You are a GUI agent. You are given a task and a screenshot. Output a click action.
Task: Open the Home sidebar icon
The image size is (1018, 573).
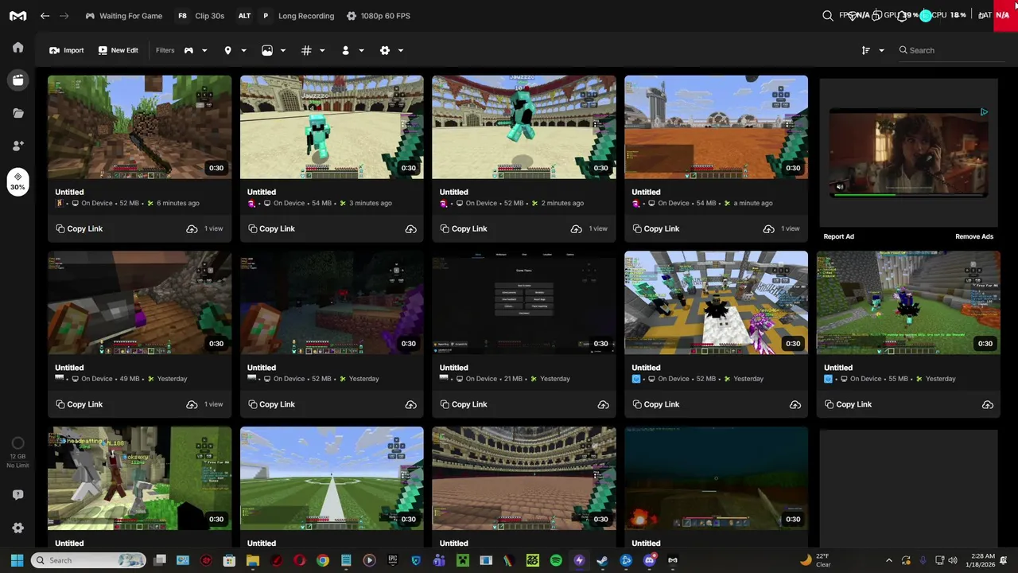click(x=17, y=47)
